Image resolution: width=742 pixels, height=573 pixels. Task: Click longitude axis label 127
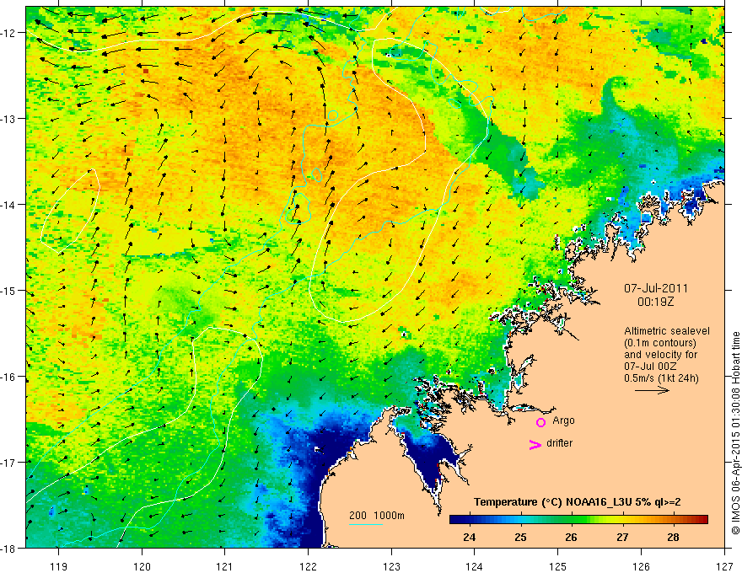724,566
